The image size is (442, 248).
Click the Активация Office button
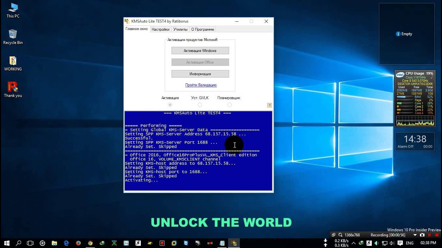200,62
